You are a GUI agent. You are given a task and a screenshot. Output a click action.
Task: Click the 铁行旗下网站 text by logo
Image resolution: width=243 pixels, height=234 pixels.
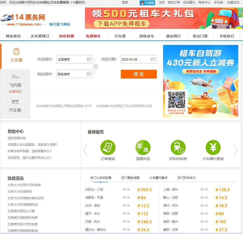pos(60,24)
